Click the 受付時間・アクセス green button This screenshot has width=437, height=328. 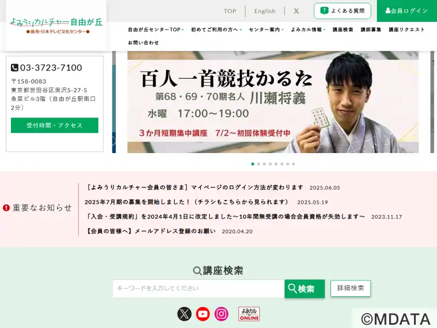55,125
